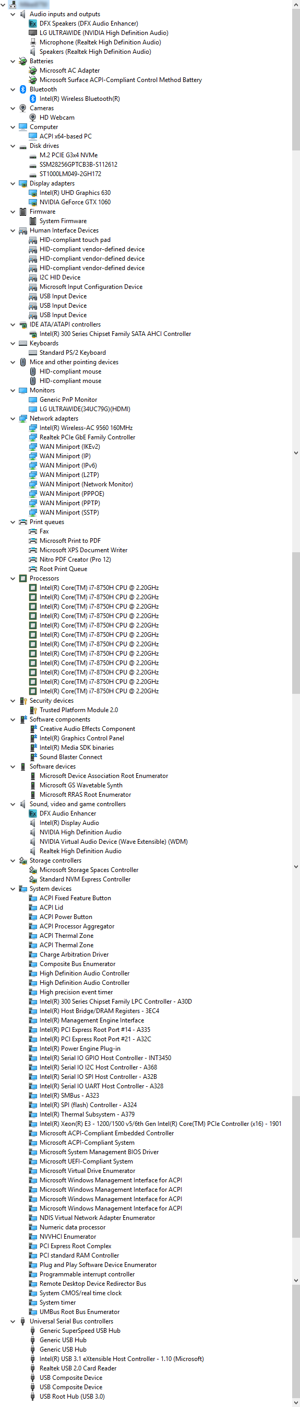The image size is (300, 1407).
Task: Select Microsoft XPS Document Writer
Action: tap(83, 550)
